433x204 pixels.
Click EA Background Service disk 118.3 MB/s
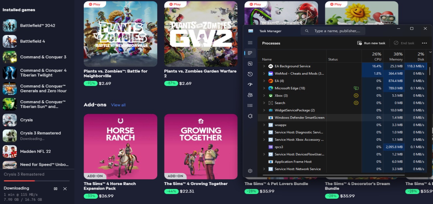click(415, 66)
